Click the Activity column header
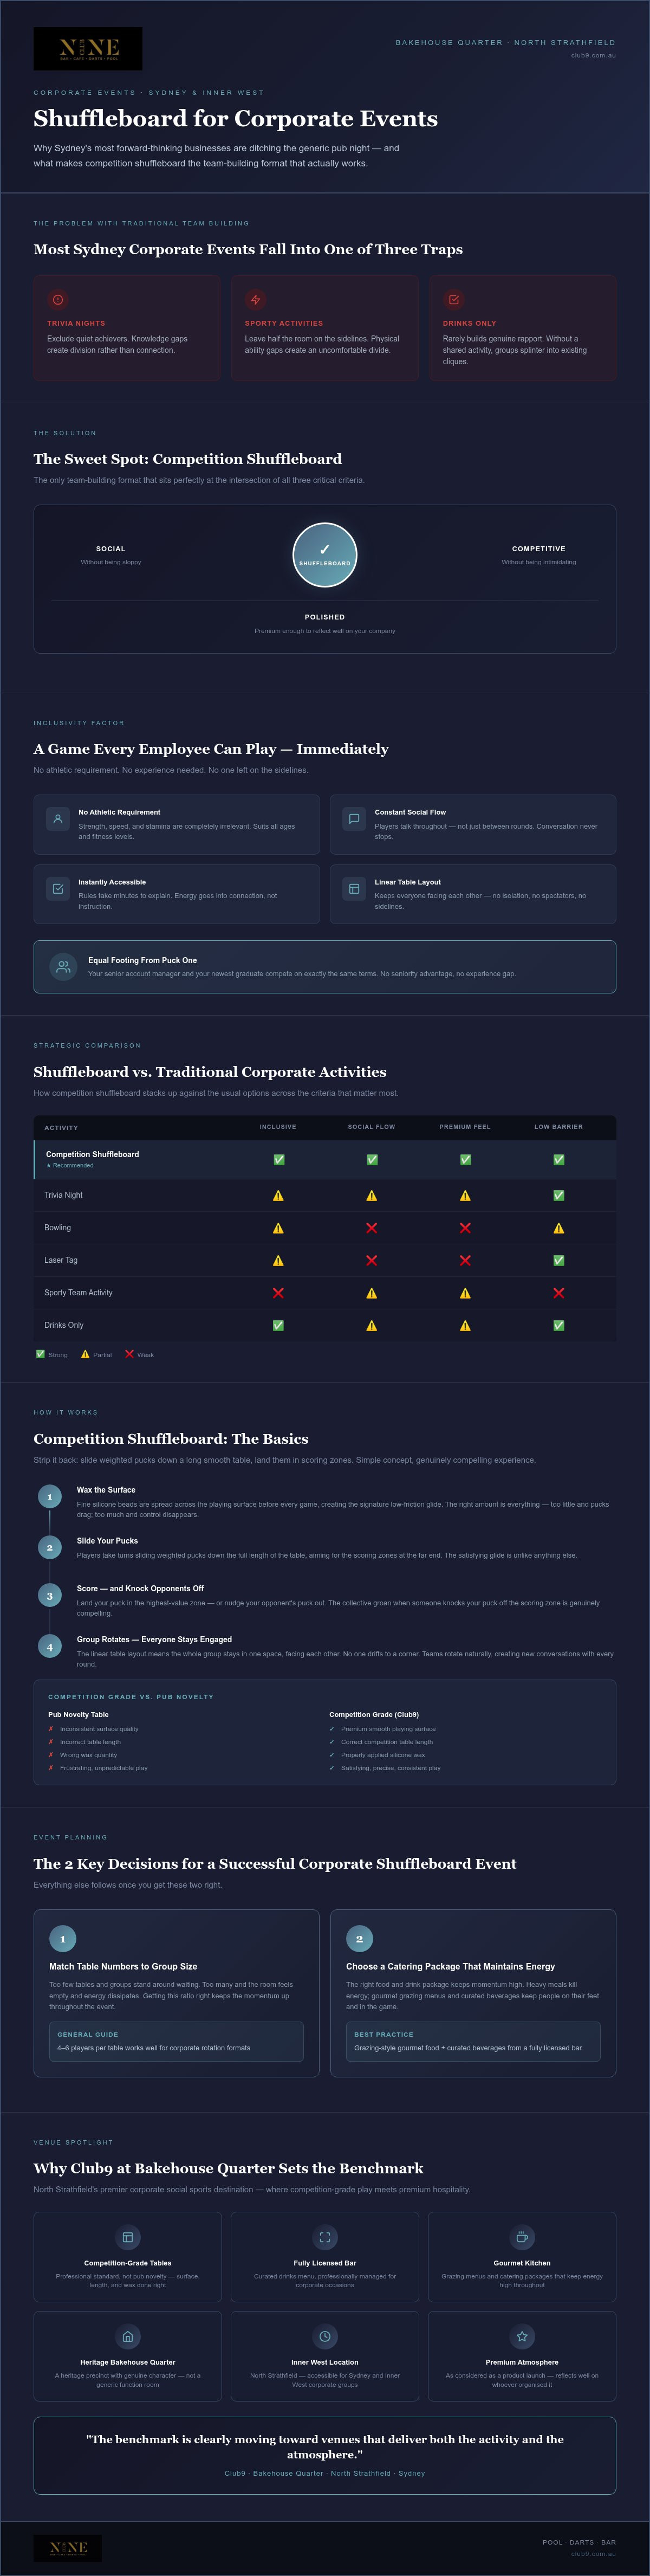Image resolution: width=650 pixels, height=2576 pixels. [61, 1127]
